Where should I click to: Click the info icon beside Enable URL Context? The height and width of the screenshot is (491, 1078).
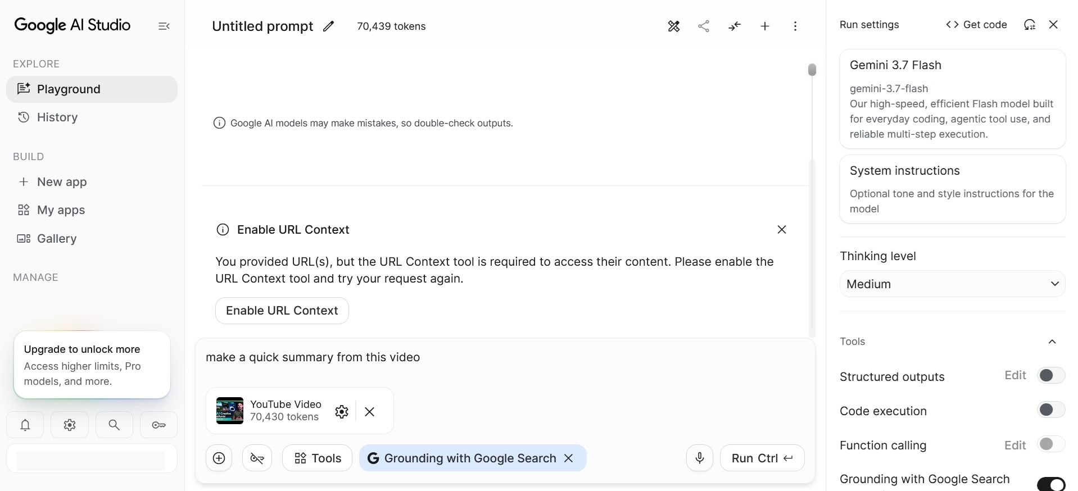coord(223,229)
